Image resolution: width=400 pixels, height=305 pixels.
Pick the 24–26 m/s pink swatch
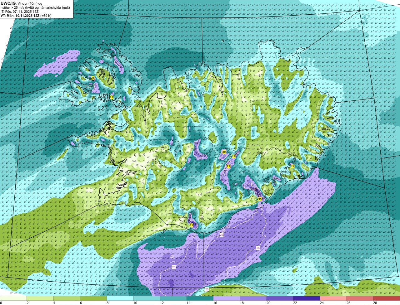[x=333, y=298]
